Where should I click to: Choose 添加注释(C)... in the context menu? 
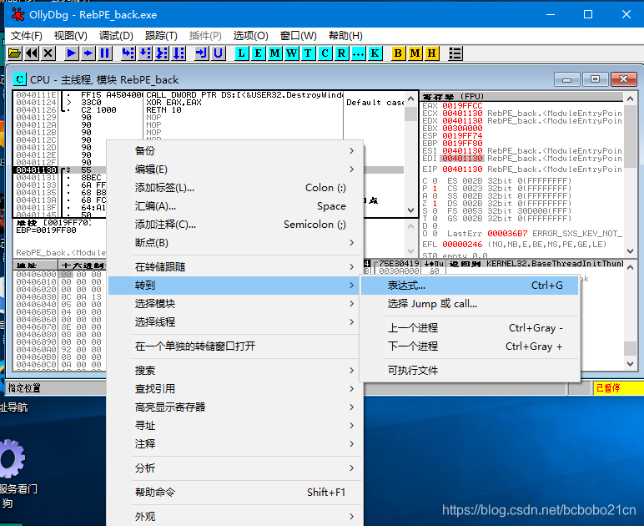[235, 225]
